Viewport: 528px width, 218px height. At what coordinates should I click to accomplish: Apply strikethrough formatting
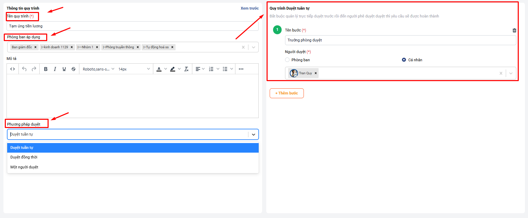click(73, 69)
